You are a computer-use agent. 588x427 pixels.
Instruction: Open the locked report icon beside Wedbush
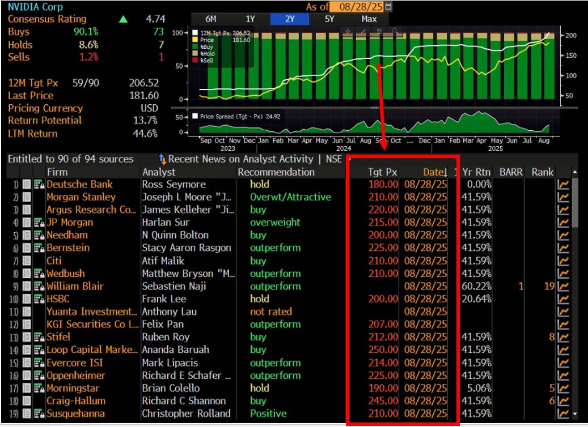tap(39, 274)
